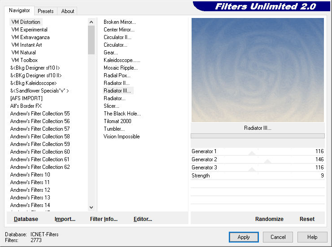The width and height of the screenshot is (332, 247).
Task: Choose the Gear... filter
Action: click(x=111, y=53)
